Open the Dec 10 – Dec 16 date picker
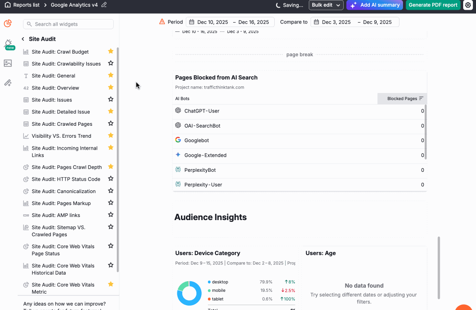Viewport: 476px width, 310px height. (x=230, y=21)
